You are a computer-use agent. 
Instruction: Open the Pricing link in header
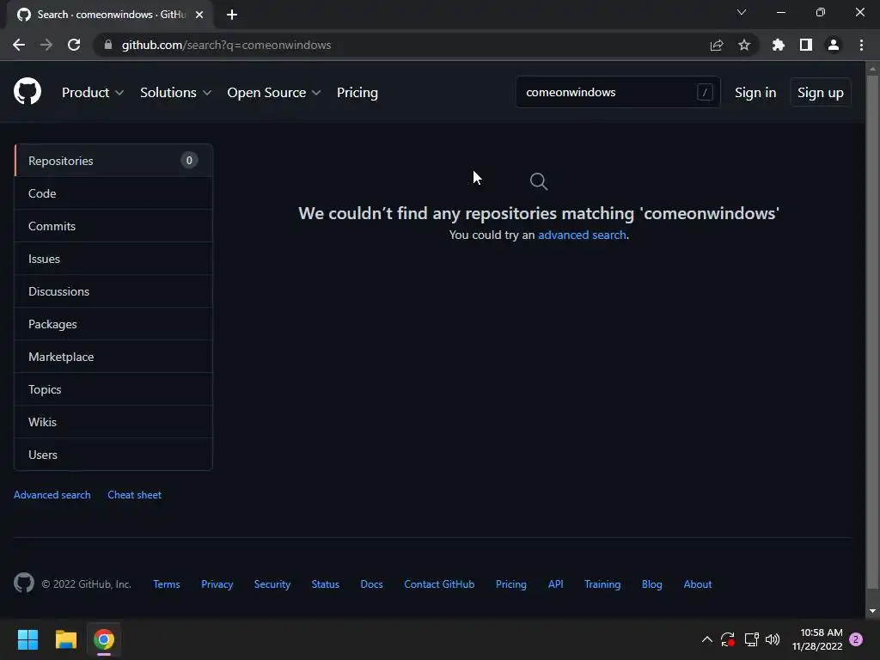click(357, 93)
